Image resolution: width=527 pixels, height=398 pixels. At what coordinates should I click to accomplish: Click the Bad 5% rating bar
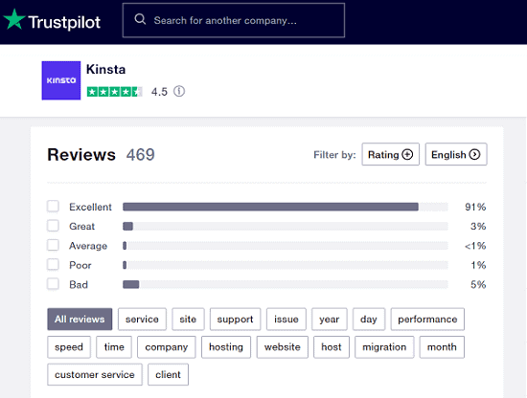click(286, 284)
